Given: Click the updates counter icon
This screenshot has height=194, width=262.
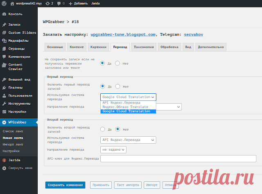Looking at the screenshot, I should click(x=47, y=4).
